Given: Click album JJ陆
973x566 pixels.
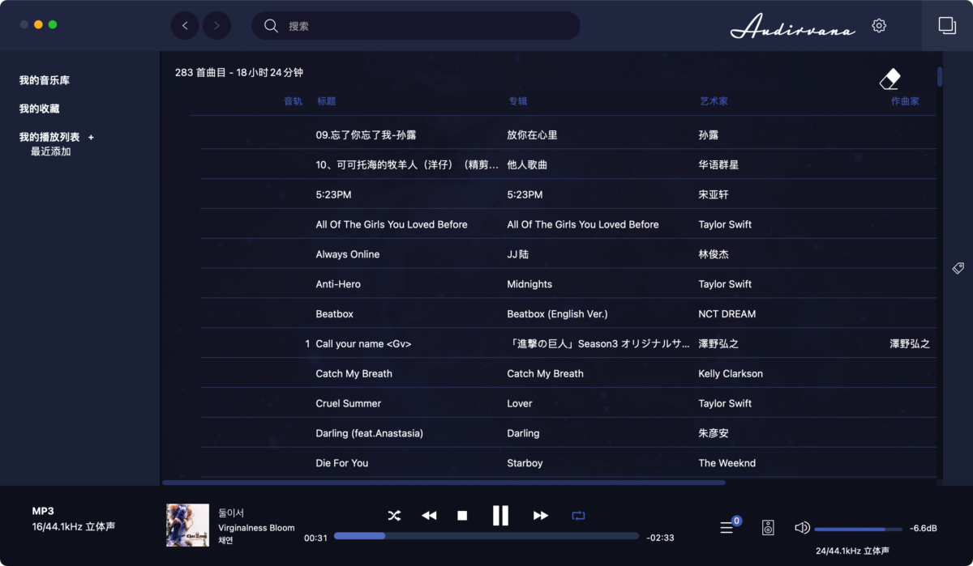Looking at the screenshot, I should coord(518,254).
